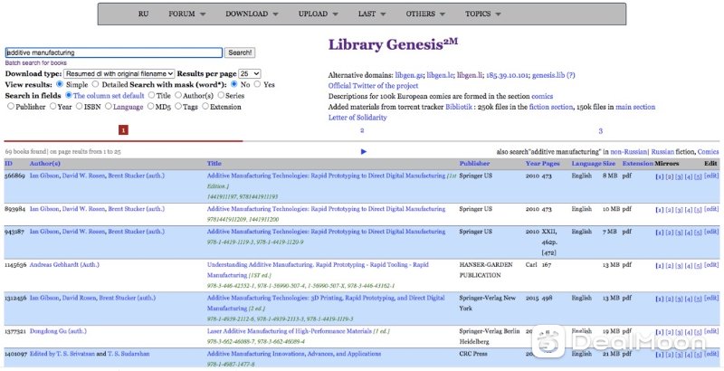Select Year search field radio button
Viewport: 724px width, 371px height.
[52, 107]
